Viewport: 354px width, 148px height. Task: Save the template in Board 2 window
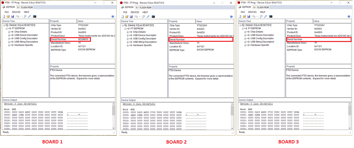coord(131,17)
